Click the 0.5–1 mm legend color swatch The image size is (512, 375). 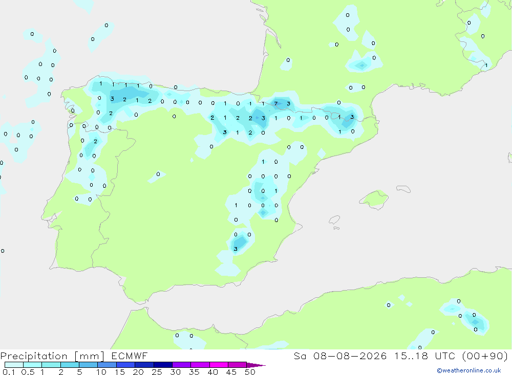pos(33,365)
